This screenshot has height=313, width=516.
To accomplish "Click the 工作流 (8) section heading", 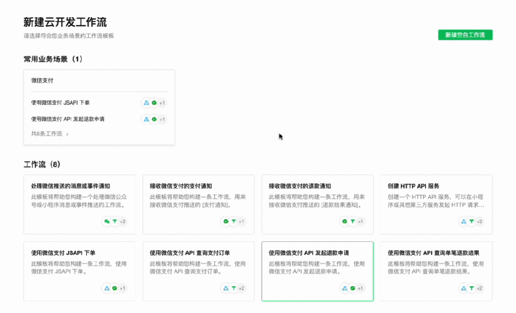I will 42,164.
